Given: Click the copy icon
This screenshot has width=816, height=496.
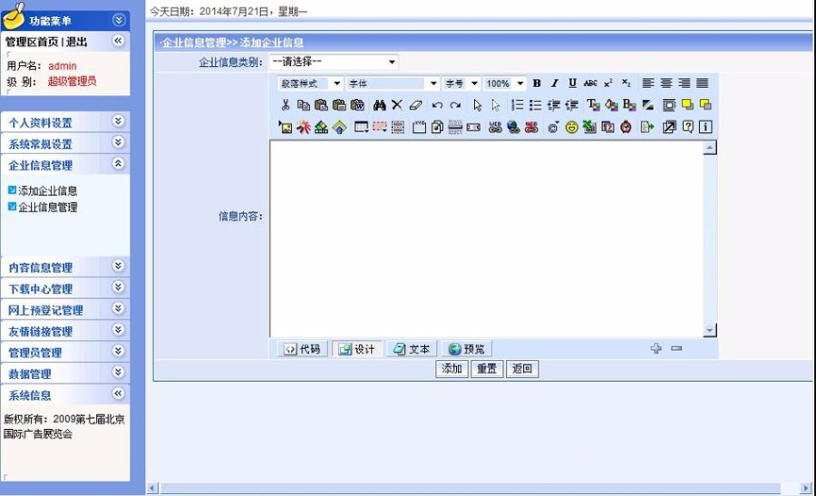Looking at the screenshot, I should click(304, 105).
